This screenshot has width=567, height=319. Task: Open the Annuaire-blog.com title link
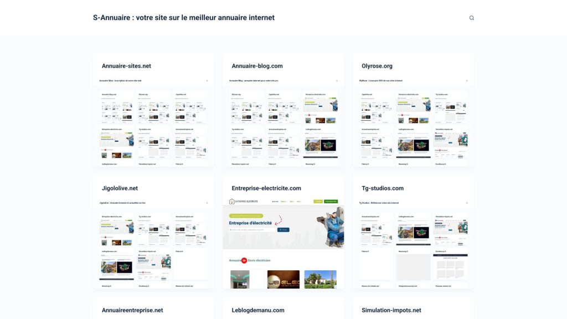pos(257,66)
